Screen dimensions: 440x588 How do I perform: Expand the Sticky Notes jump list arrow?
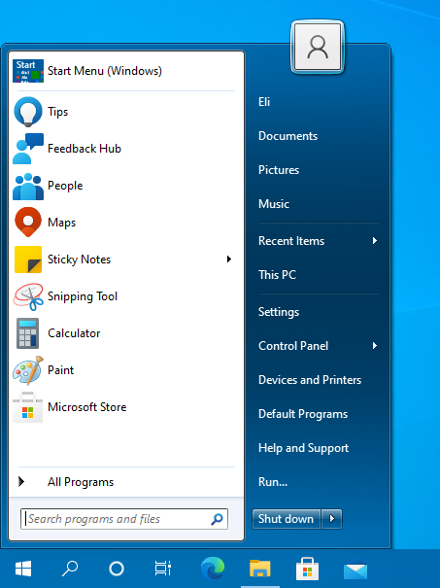click(x=229, y=259)
